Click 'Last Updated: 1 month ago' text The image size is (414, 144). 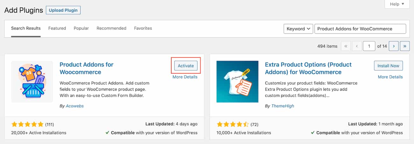[x=375, y=124]
